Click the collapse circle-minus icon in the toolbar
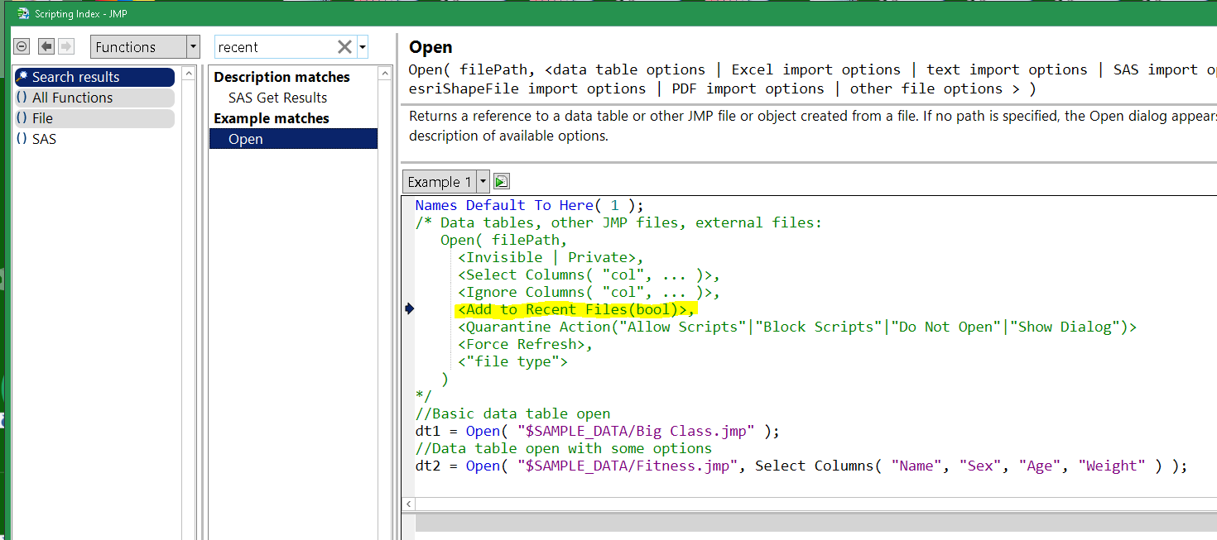This screenshot has height=540, width=1217. tap(22, 47)
